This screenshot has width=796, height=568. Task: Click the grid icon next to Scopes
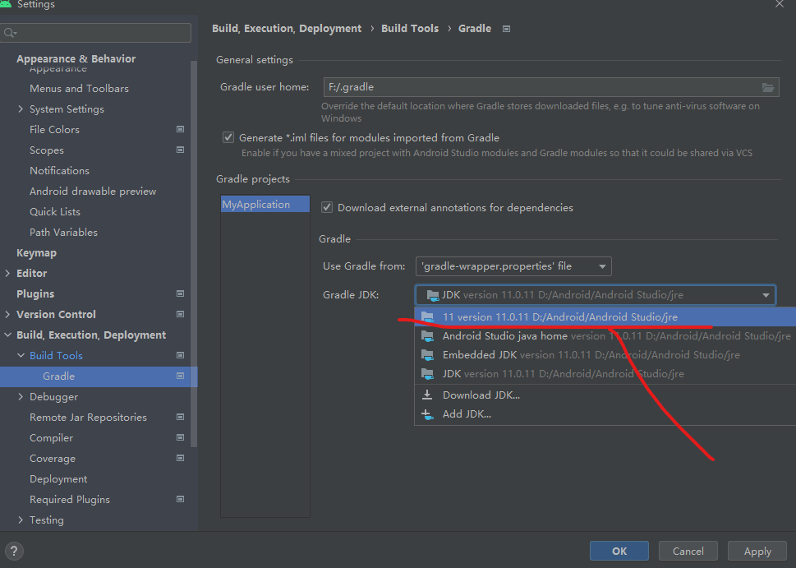click(x=179, y=150)
